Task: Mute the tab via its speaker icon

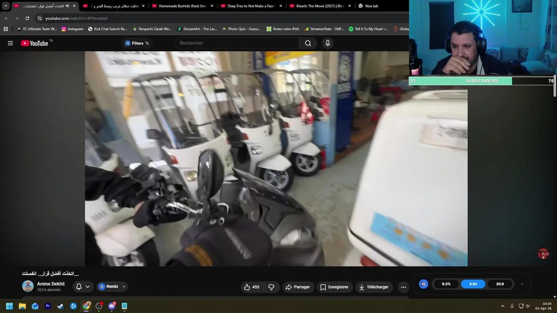Action: pos(67,6)
